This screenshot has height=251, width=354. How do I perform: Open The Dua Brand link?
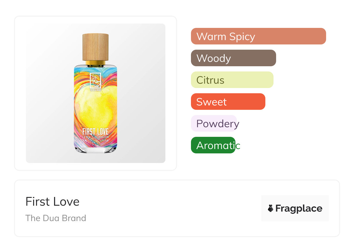[56, 218]
